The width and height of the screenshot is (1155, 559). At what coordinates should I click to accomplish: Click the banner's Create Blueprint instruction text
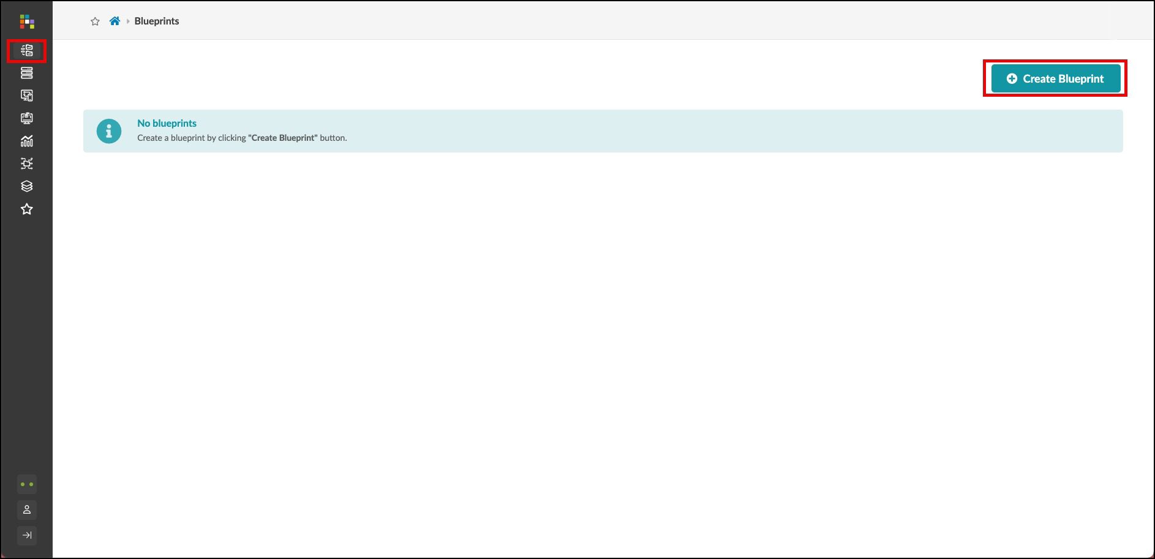pos(242,138)
